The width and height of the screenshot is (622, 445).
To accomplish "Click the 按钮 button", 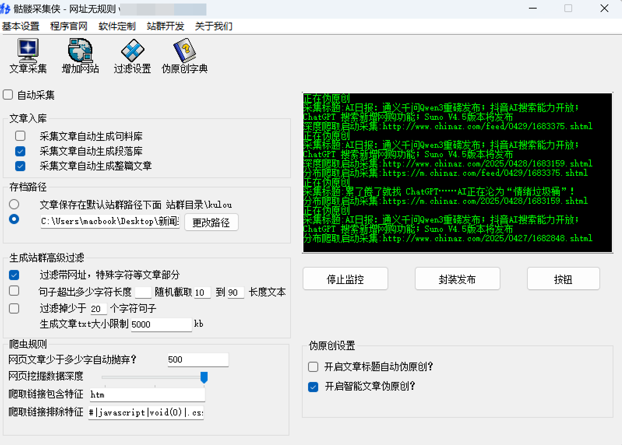I will point(563,279).
